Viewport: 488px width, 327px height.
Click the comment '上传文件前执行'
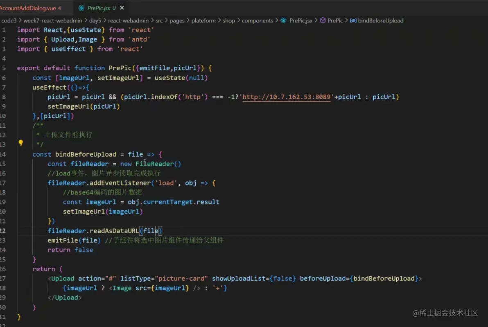tap(68, 135)
